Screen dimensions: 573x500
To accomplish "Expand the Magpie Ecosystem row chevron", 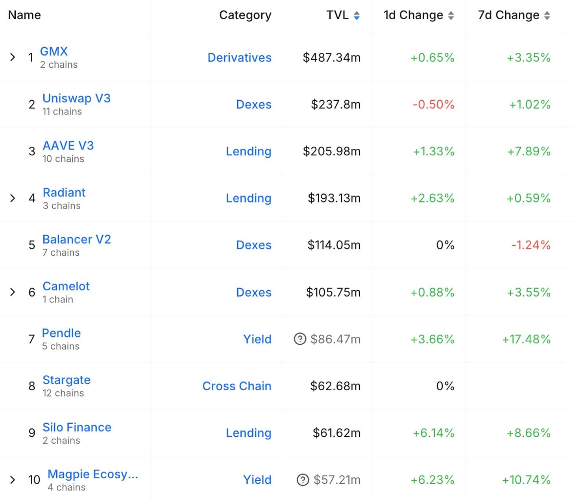I will tap(13, 480).
